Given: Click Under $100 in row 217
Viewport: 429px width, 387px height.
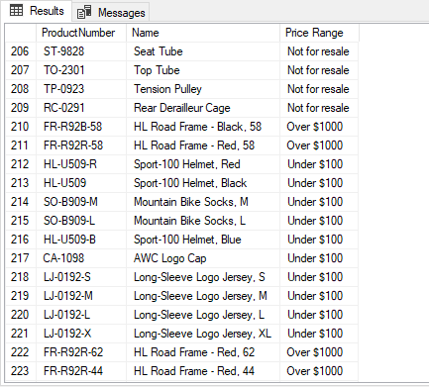Looking at the screenshot, I should pos(319,258).
